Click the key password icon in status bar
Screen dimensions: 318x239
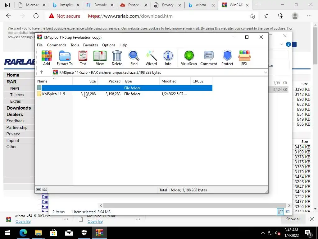44,190
